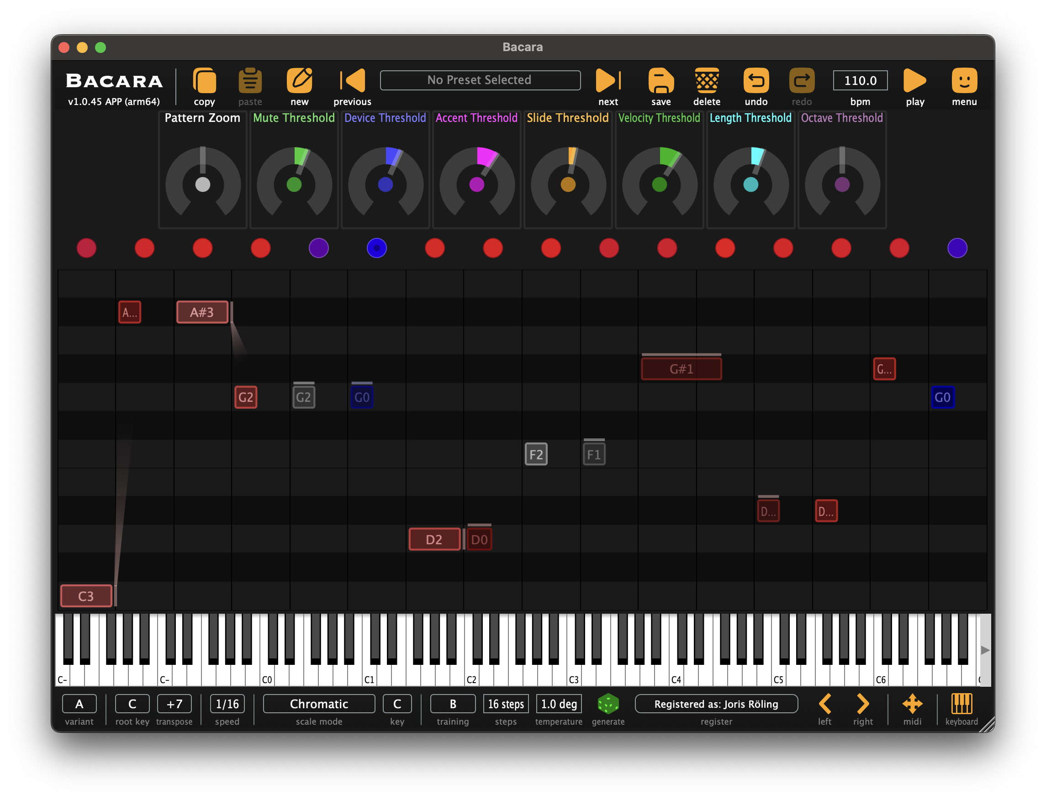Skip to the next preset
Screen dimensions: 1046x800
608,80
